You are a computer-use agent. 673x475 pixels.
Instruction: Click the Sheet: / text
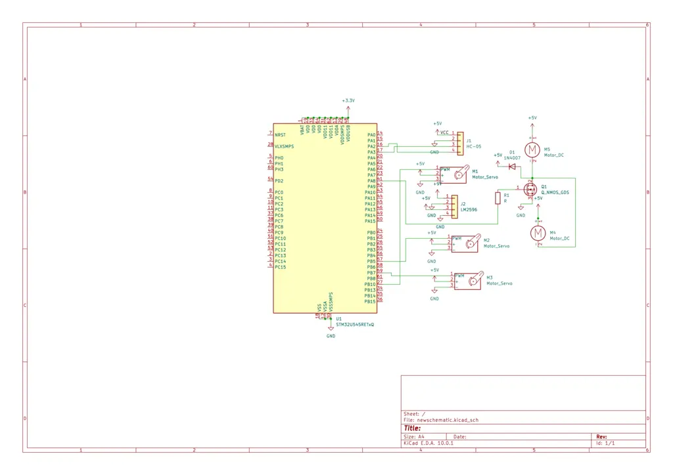pyautogui.click(x=414, y=414)
